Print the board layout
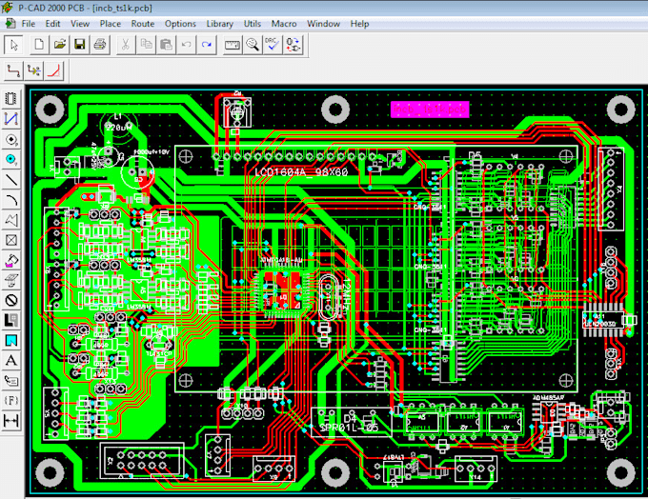 point(100,45)
